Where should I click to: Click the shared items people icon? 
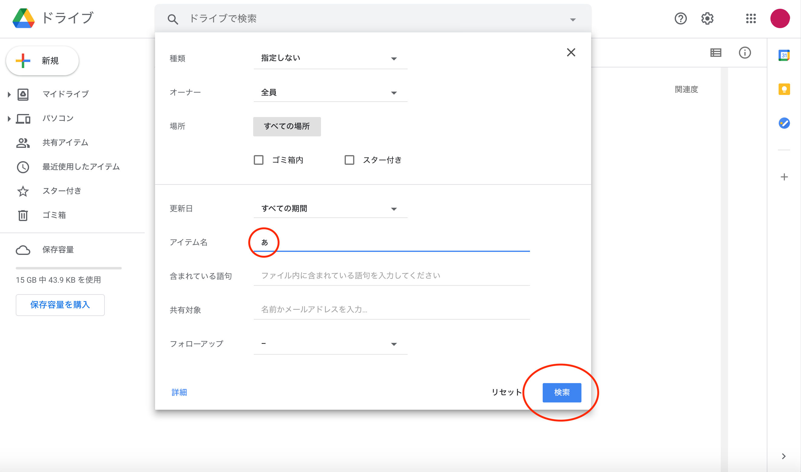[23, 143]
